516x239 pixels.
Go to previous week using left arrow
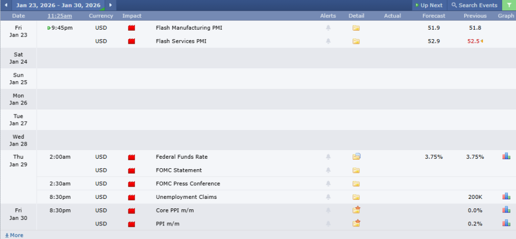click(x=6, y=5)
